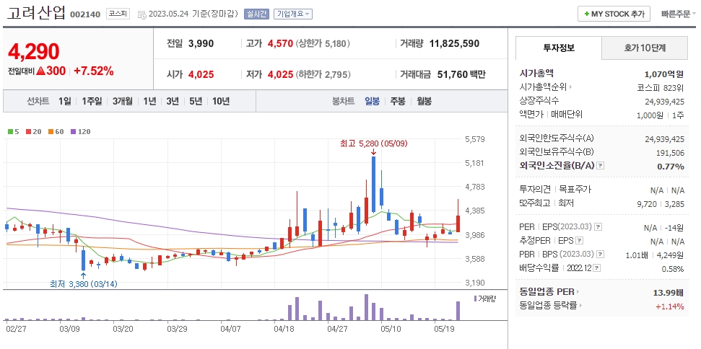Click the 전일 price 3,990
The width and height of the screenshot is (701, 349).
201,44
